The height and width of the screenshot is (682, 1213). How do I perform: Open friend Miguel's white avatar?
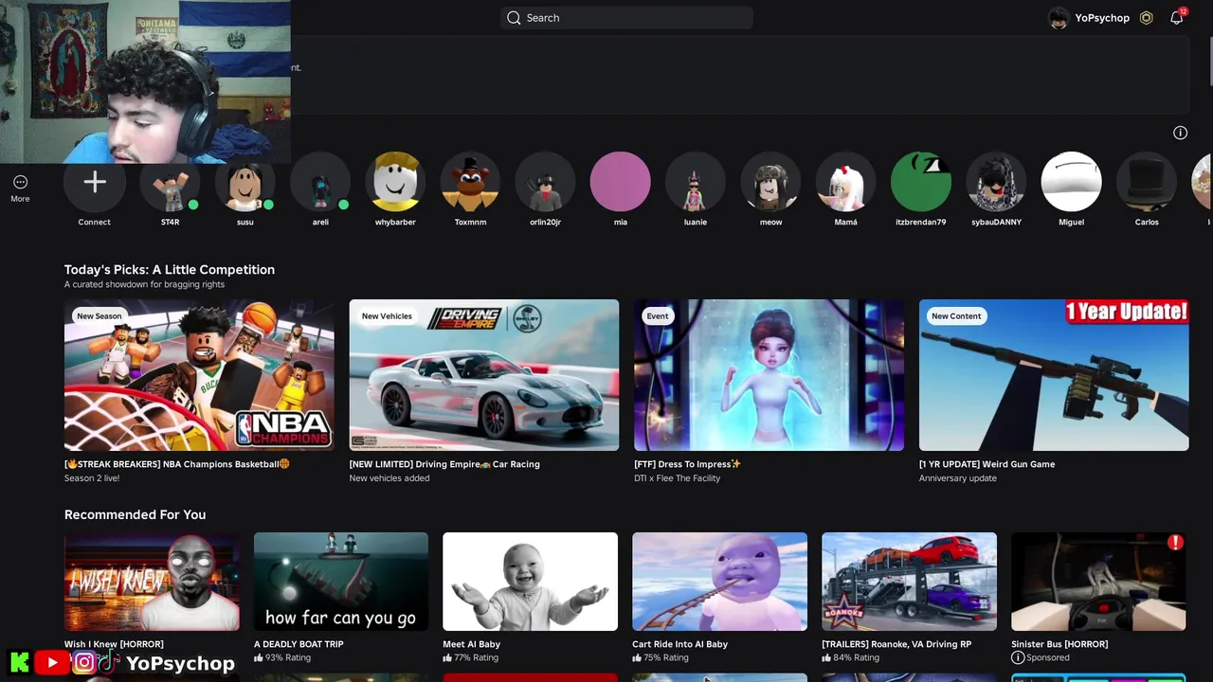point(1071,182)
